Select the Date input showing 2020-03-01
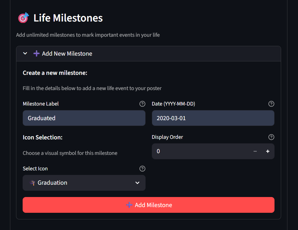Screen dimensions: 298x230 pos(213,118)
